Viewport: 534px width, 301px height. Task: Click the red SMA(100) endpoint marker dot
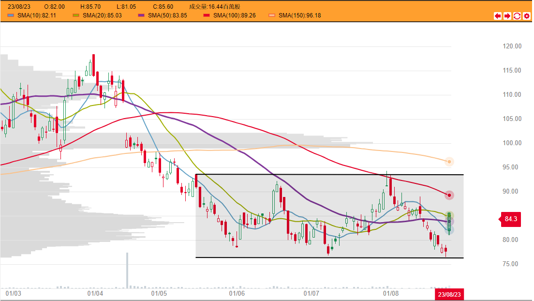[x=449, y=196]
